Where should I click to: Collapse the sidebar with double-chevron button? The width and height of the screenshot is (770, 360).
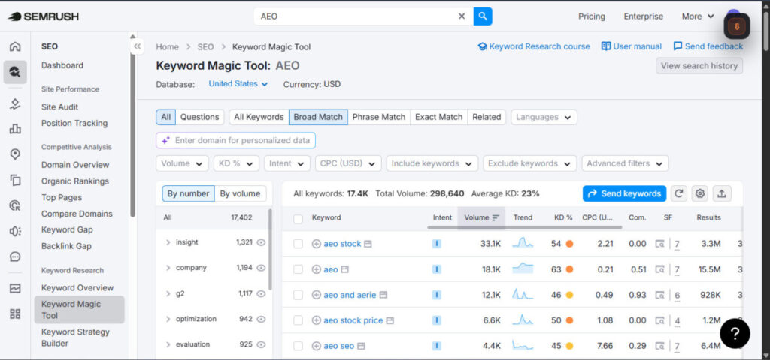[x=137, y=46]
